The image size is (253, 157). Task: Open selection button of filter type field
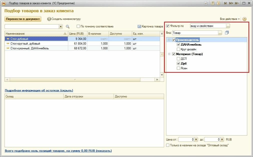(x=228, y=26)
